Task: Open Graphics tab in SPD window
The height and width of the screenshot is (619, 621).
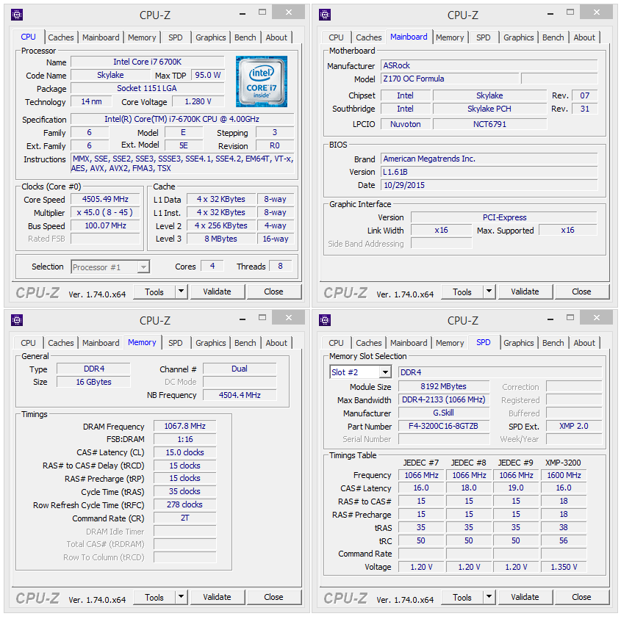Action: tap(519, 343)
